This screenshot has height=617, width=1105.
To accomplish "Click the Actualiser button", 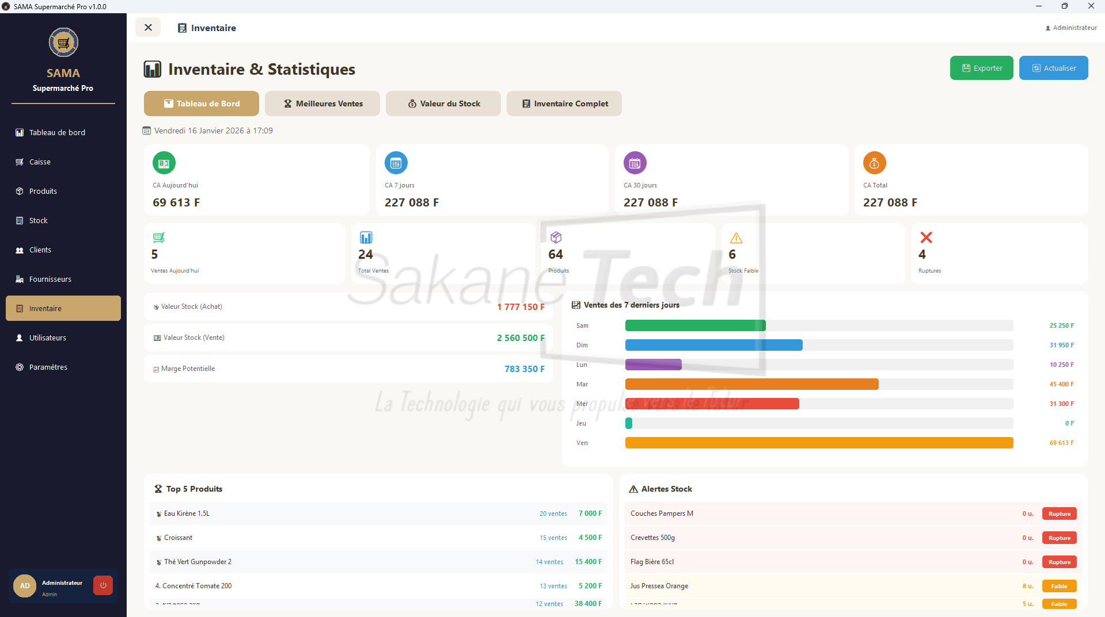I will [1053, 68].
